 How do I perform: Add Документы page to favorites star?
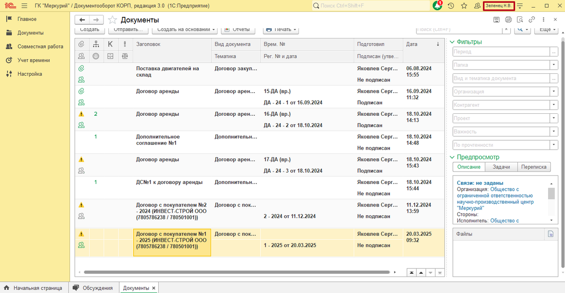(112, 20)
